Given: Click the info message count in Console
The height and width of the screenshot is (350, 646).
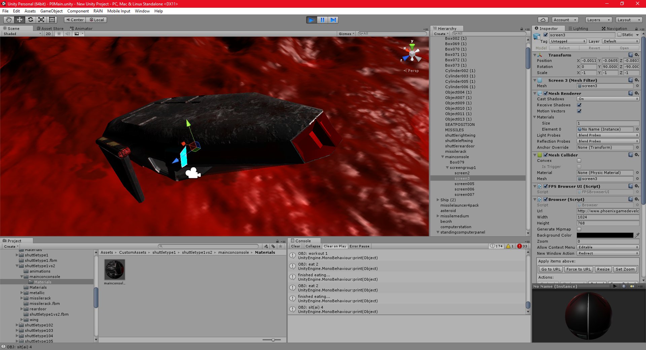Looking at the screenshot, I should pos(496,246).
